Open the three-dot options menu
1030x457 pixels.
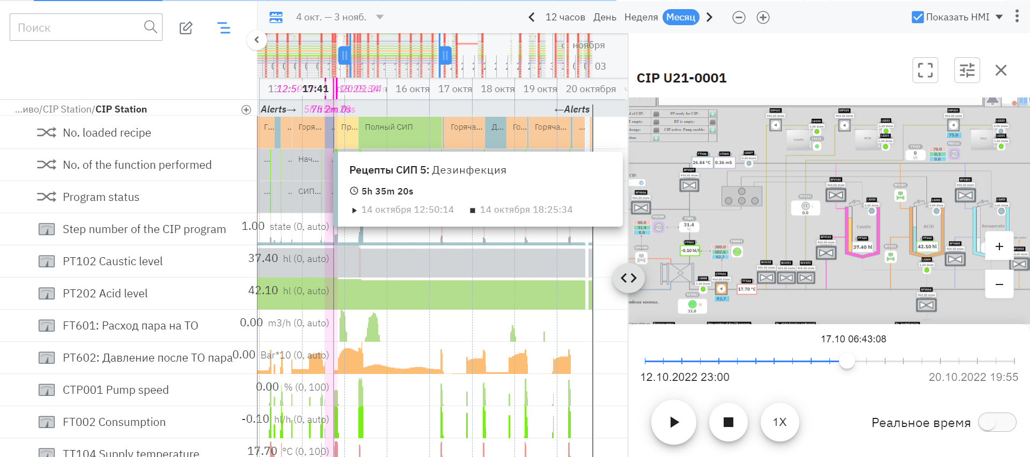[1017, 16]
